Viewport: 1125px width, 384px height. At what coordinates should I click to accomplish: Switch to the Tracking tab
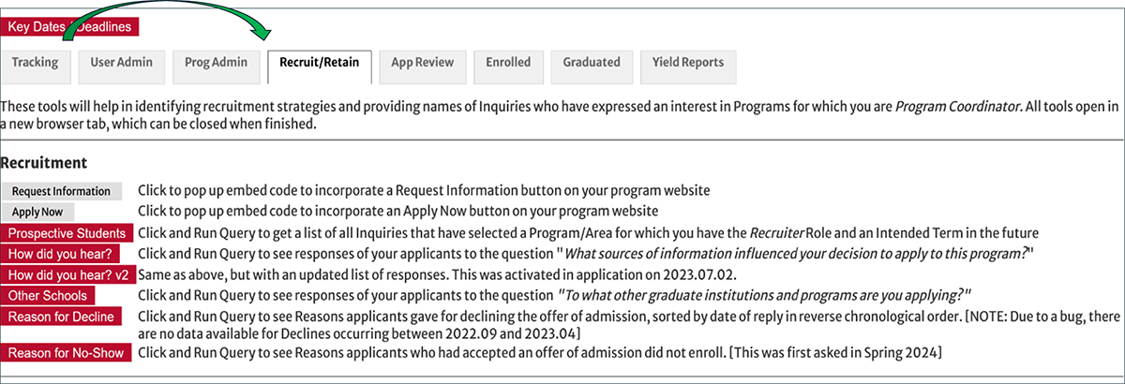(x=35, y=64)
